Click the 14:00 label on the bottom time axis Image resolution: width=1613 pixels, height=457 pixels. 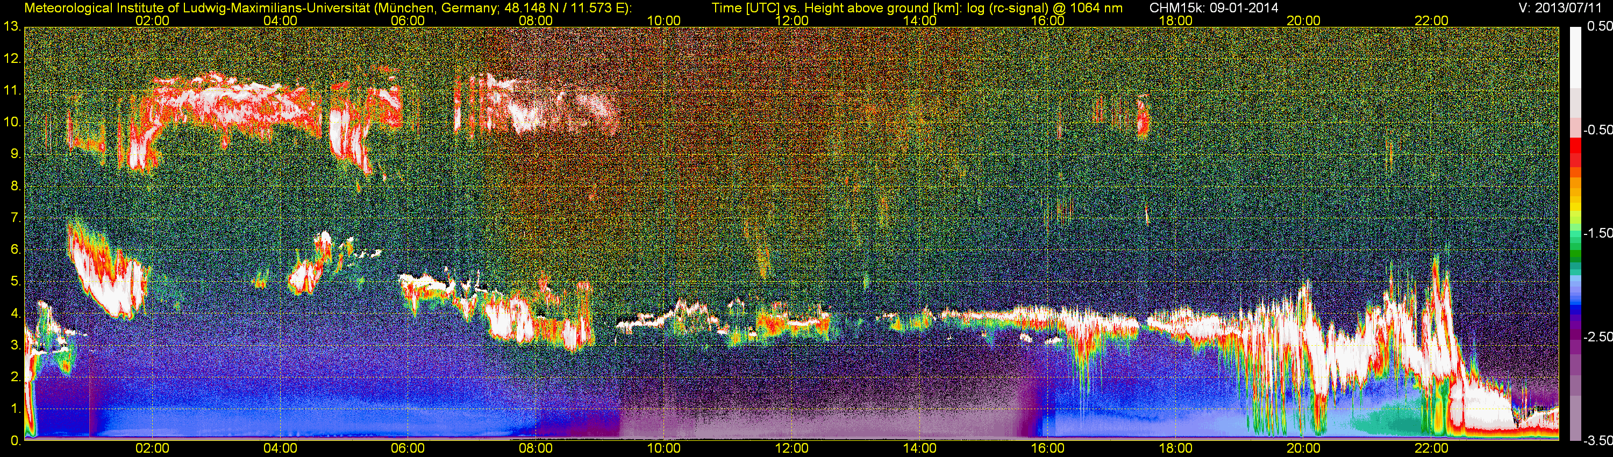coord(920,448)
